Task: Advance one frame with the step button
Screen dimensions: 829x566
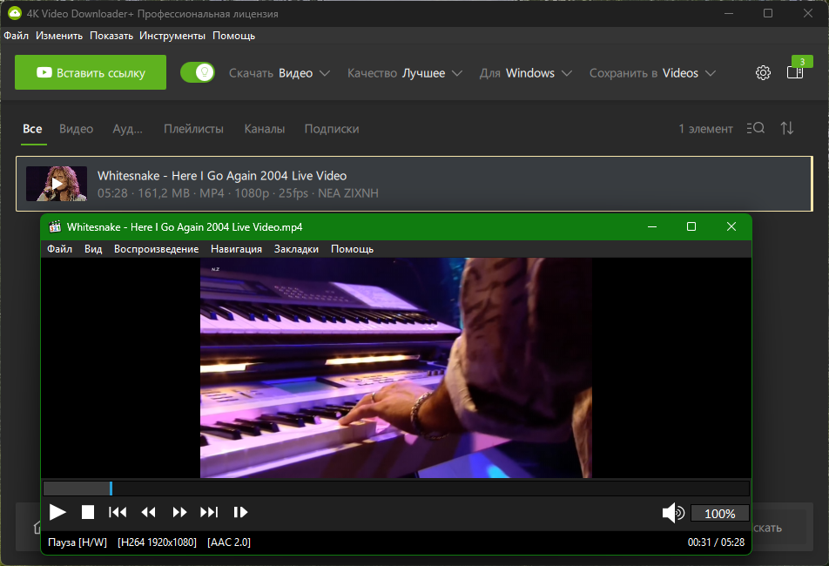Action: coord(240,512)
